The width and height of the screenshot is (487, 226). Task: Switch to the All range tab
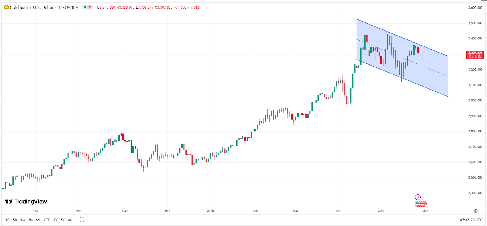click(69, 220)
